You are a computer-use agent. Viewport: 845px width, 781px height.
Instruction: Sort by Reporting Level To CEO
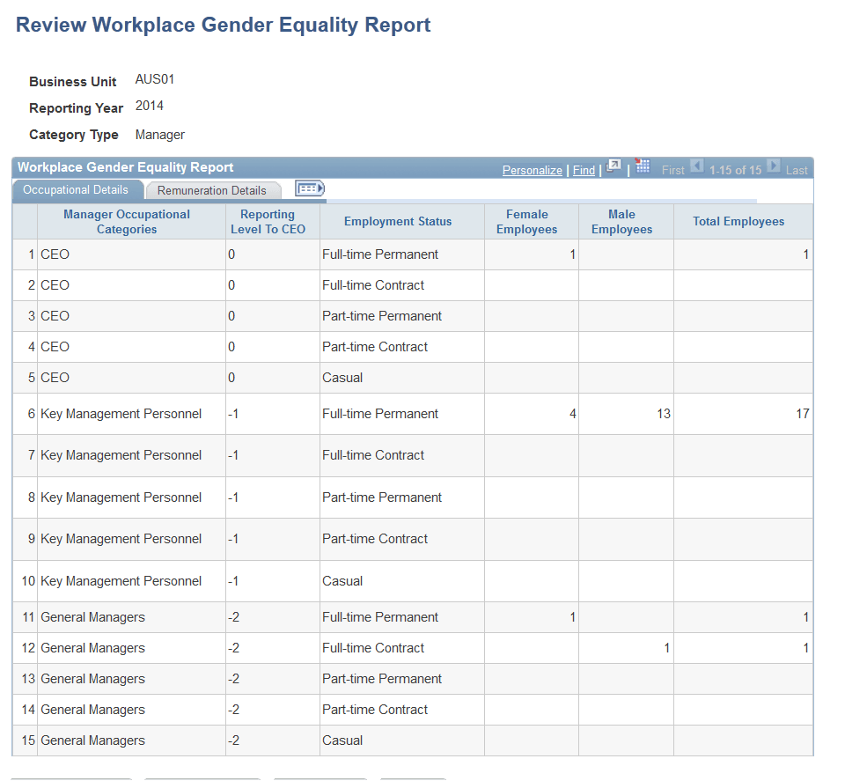coord(268,220)
